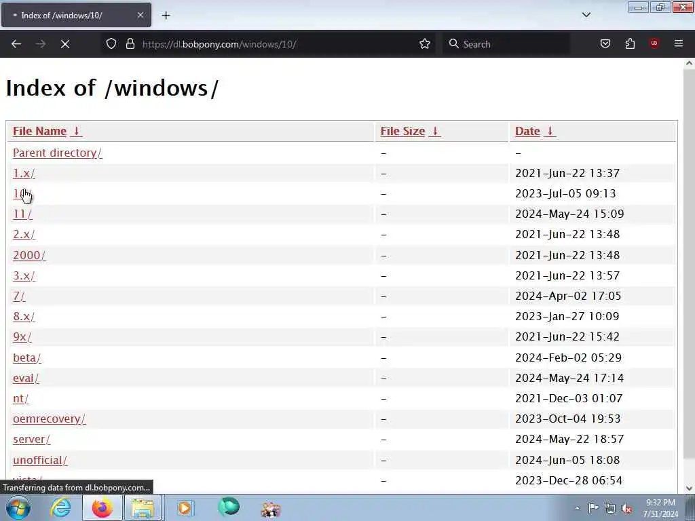
Task: Click the File Name descending arrow
Action: 76,131
